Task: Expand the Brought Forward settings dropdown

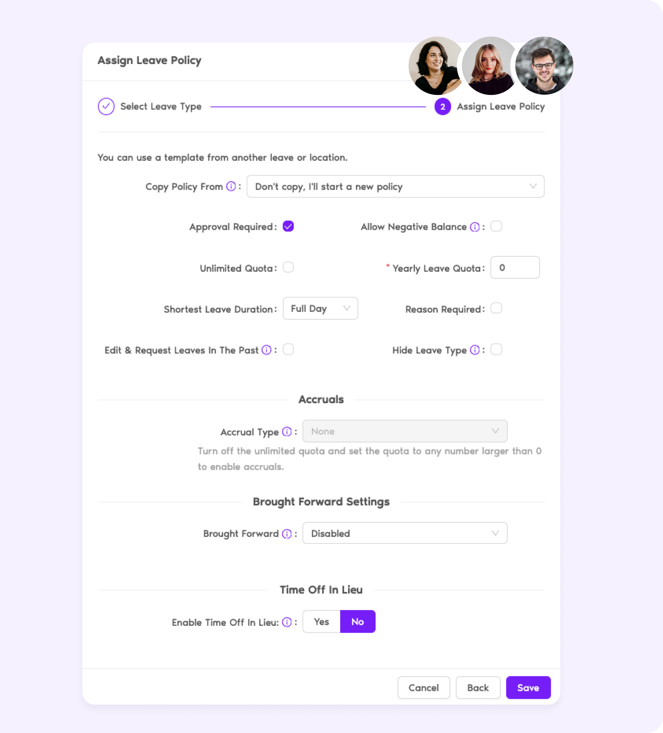Action: pos(405,534)
